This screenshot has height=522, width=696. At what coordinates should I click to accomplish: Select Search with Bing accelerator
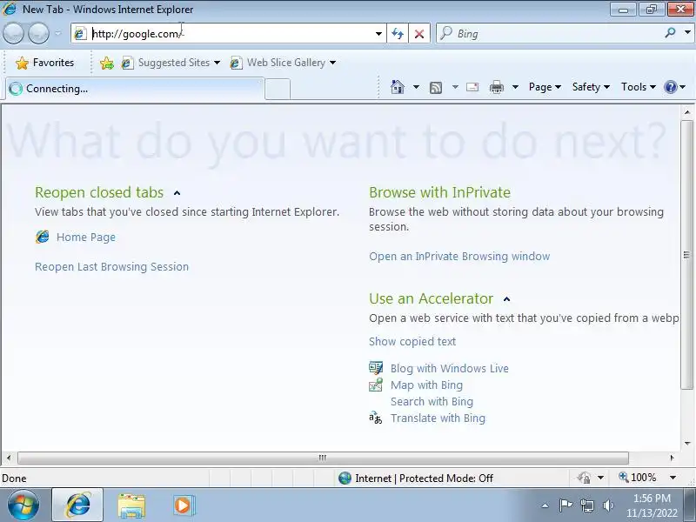[432, 401]
